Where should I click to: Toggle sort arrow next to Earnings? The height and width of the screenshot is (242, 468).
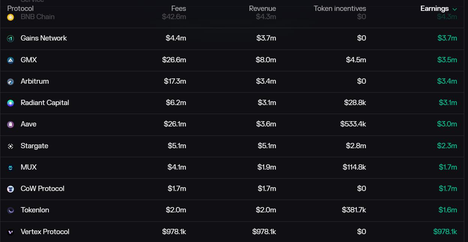point(455,9)
